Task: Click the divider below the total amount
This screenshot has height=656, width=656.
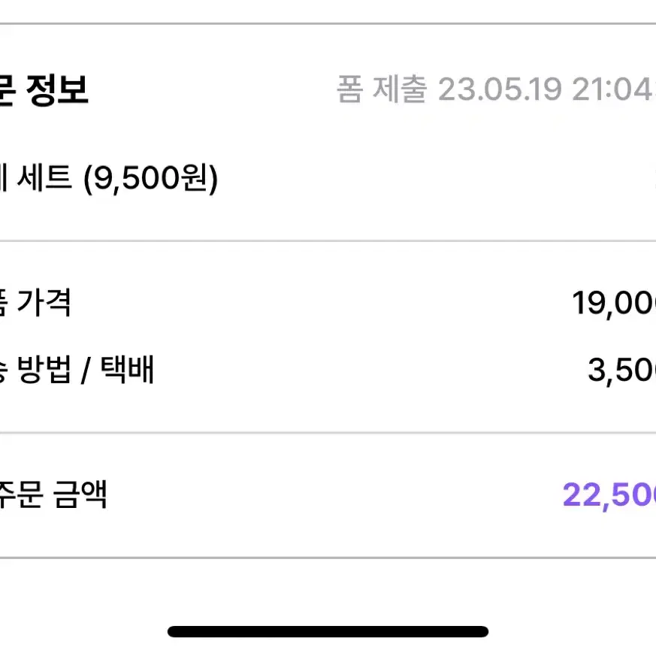Action: [x=328, y=558]
